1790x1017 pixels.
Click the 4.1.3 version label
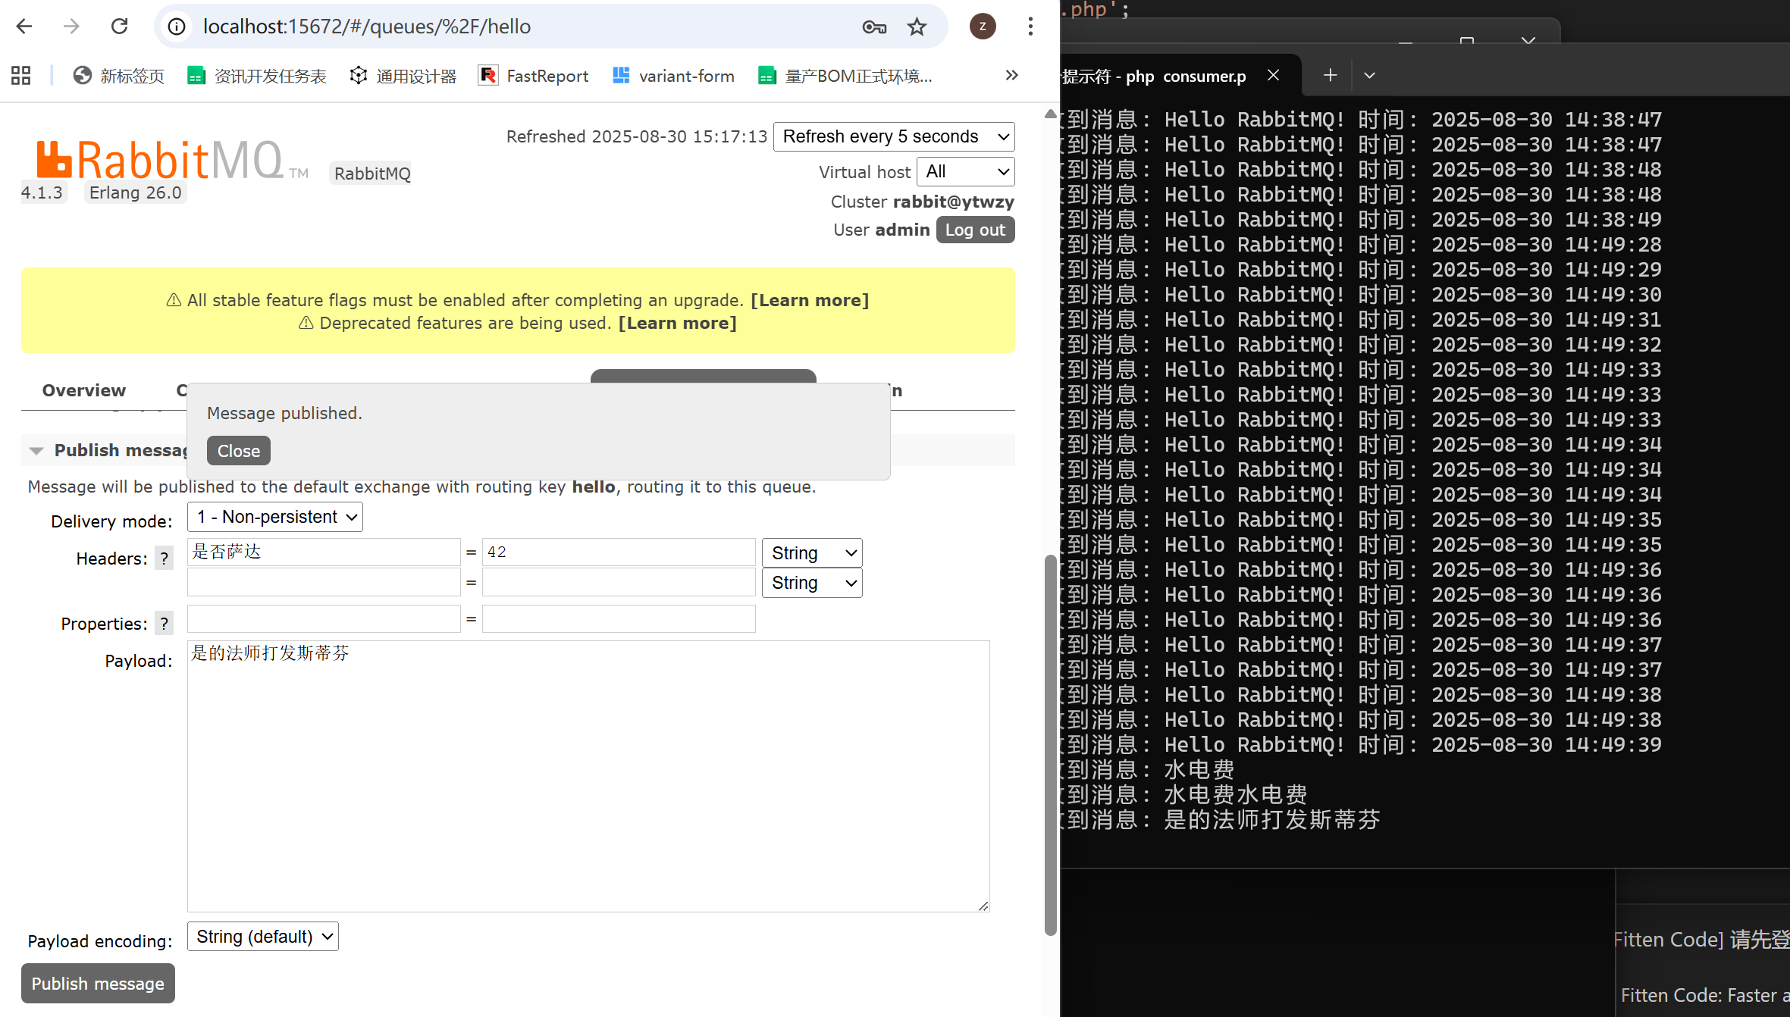point(42,192)
